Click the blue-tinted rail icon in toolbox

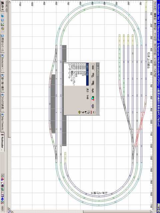coord(93,106)
